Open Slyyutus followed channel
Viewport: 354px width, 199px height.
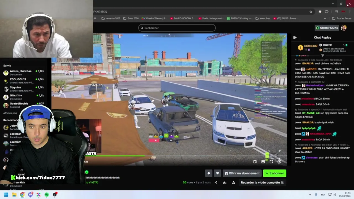tap(24, 89)
